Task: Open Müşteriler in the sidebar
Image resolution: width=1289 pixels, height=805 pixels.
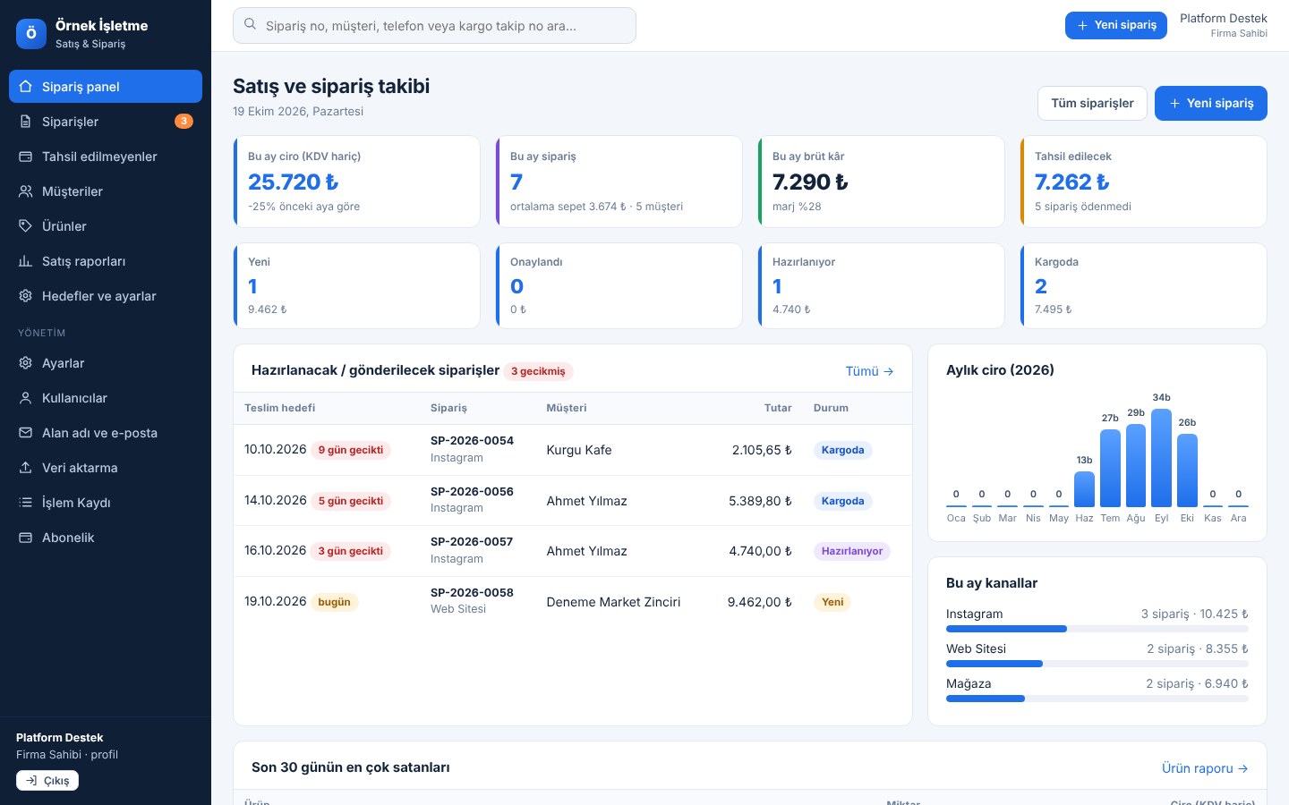Action: (106, 191)
